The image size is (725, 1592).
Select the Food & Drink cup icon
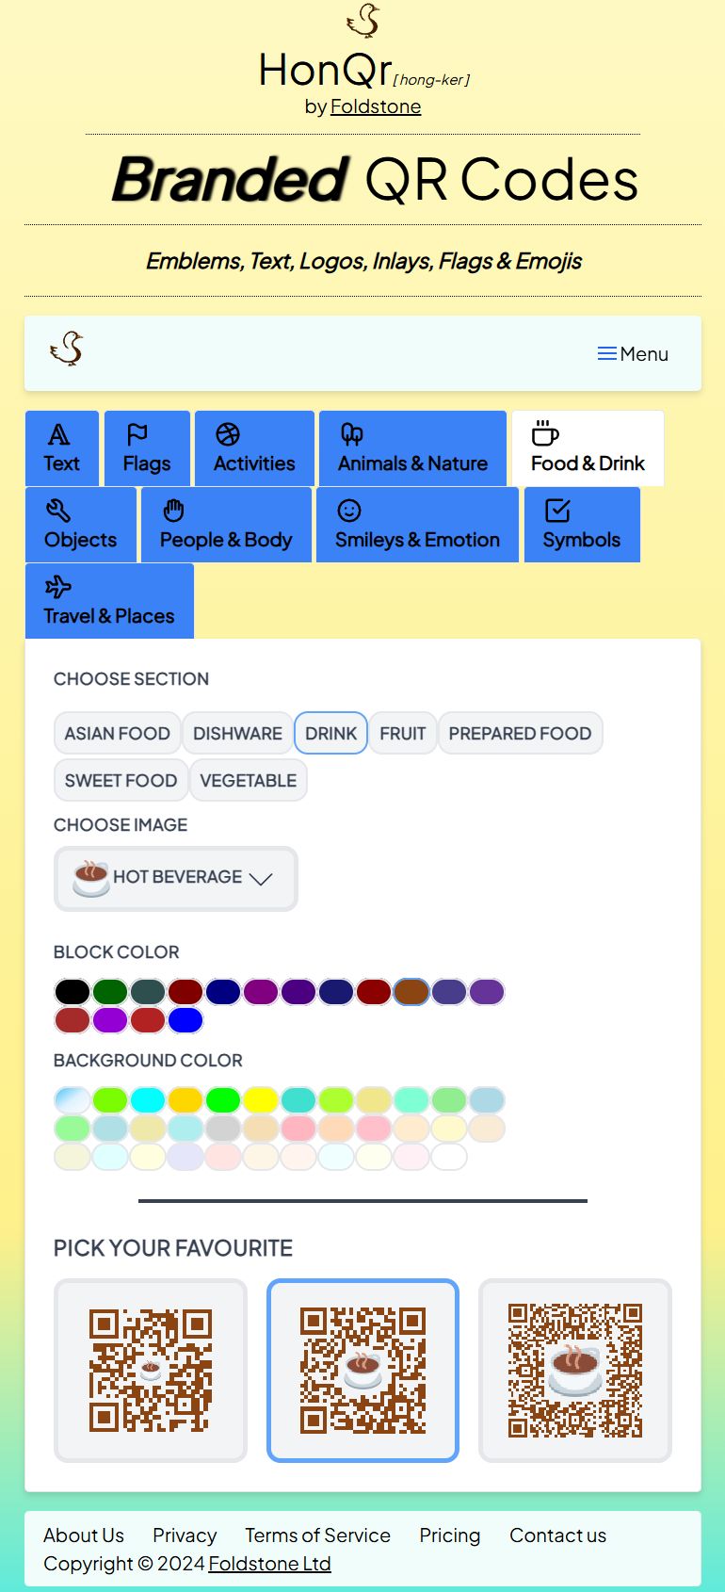point(544,433)
